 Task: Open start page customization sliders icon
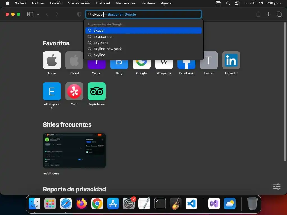point(277,186)
